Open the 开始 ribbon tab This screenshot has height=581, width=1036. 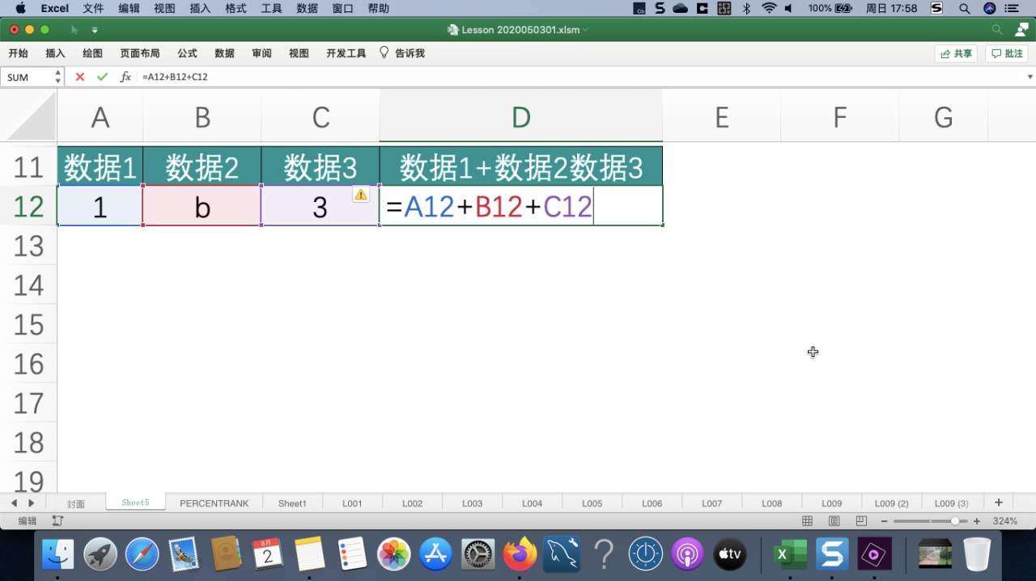pos(18,53)
